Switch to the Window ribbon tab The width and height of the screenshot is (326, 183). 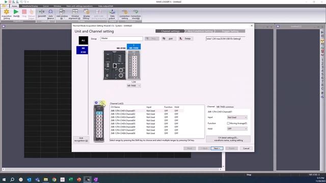(58, 6)
